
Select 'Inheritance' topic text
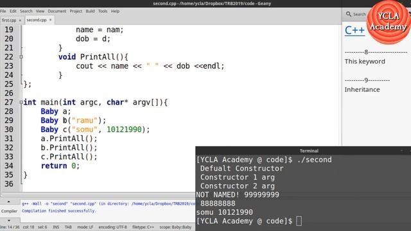click(362, 90)
